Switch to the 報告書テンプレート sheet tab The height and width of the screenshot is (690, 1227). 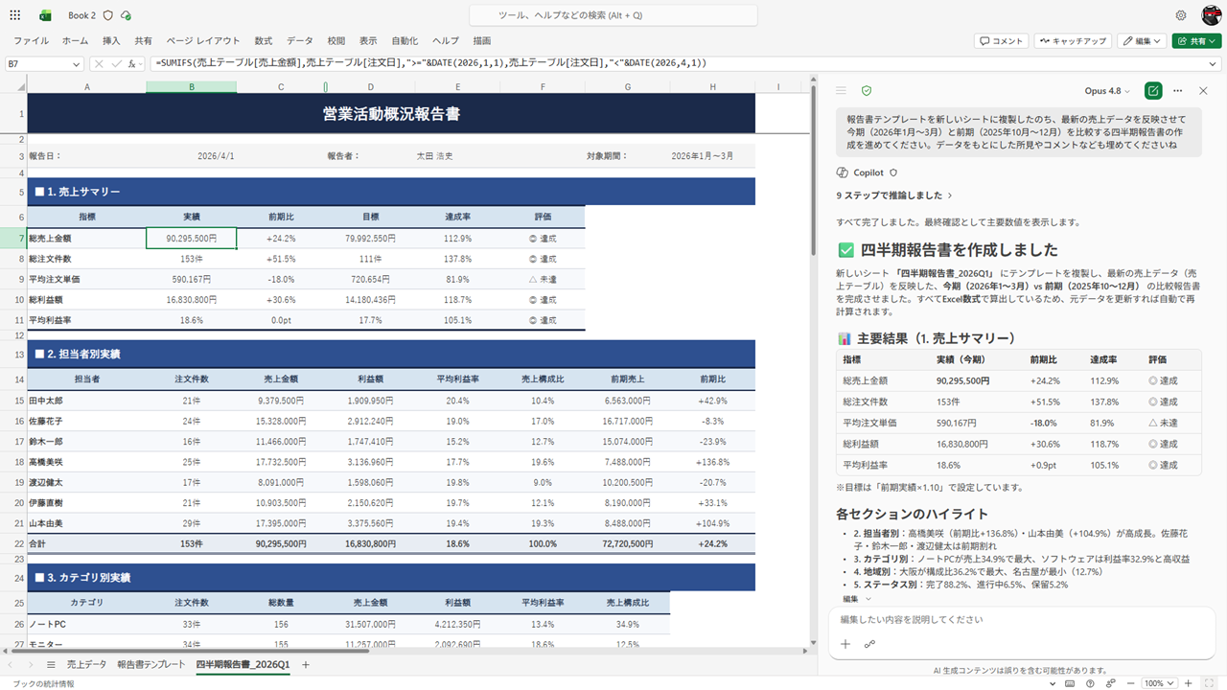pos(151,664)
